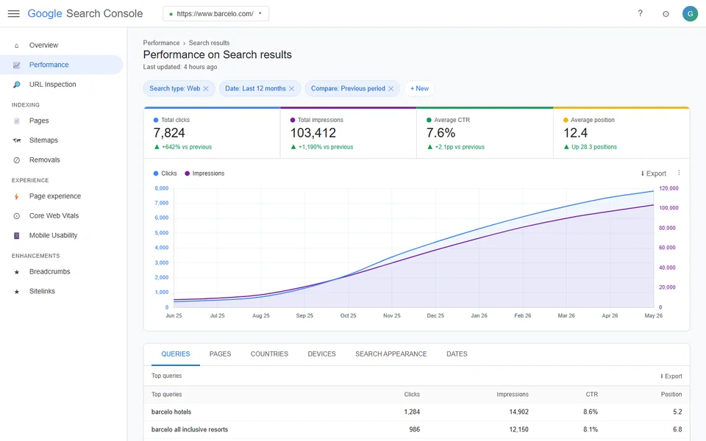Add a new filter with + New
The image size is (706, 441).
pyautogui.click(x=419, y=89)
